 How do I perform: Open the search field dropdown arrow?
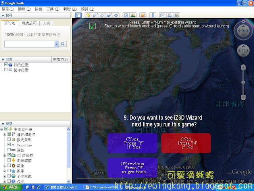(56, 44)
